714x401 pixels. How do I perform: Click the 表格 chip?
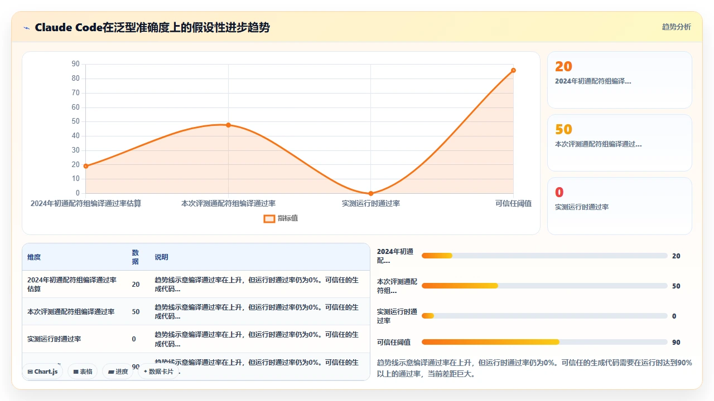(x=83, y=371)
